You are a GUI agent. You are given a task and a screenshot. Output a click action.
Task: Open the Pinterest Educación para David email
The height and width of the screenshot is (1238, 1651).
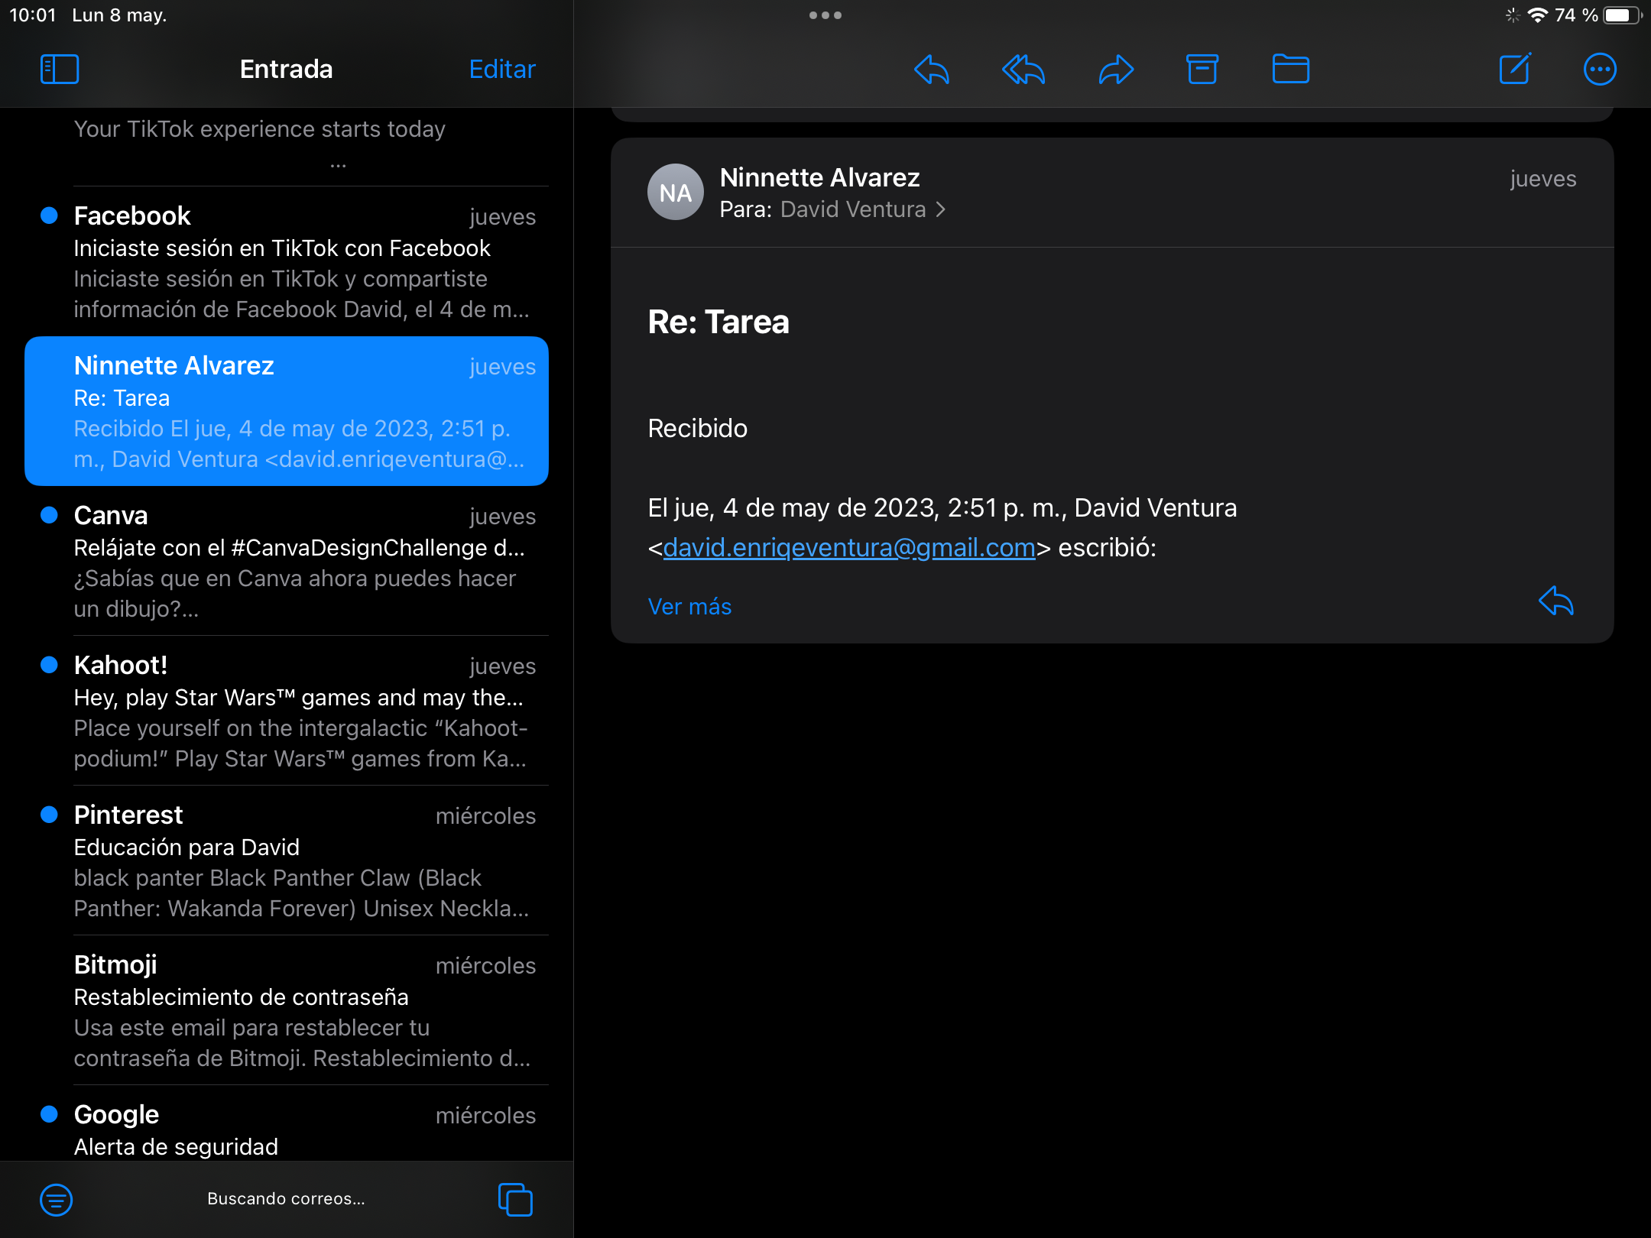pos(287,860)
